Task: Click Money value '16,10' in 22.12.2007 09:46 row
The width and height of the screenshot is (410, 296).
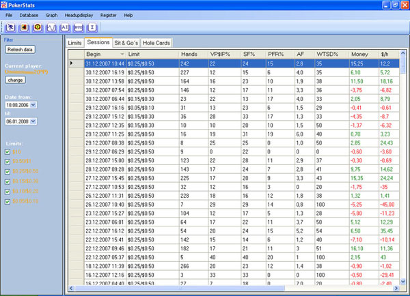Action: point(357,248)
